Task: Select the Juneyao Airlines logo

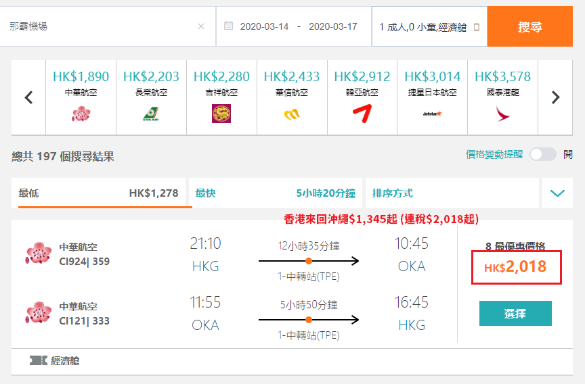Action: (221, 114)
